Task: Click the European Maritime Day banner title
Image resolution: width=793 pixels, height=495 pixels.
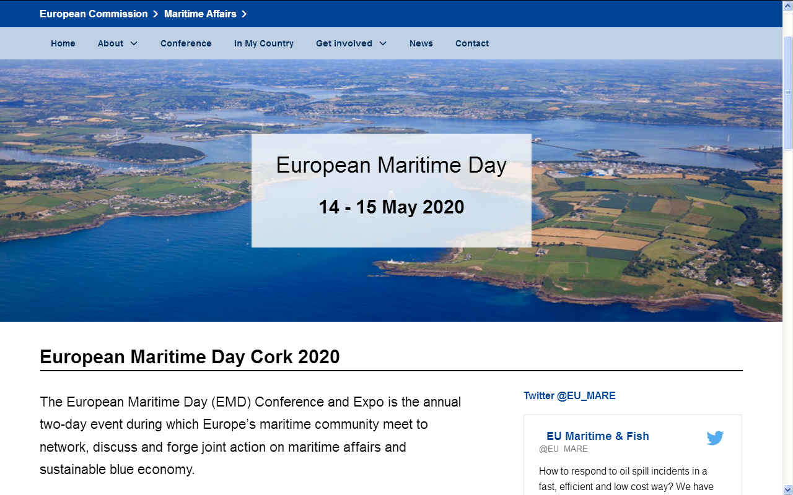Action: 392,165
